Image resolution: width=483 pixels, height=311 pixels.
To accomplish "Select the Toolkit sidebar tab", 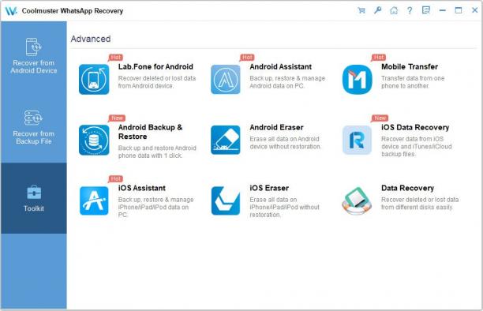I will 34,198.
